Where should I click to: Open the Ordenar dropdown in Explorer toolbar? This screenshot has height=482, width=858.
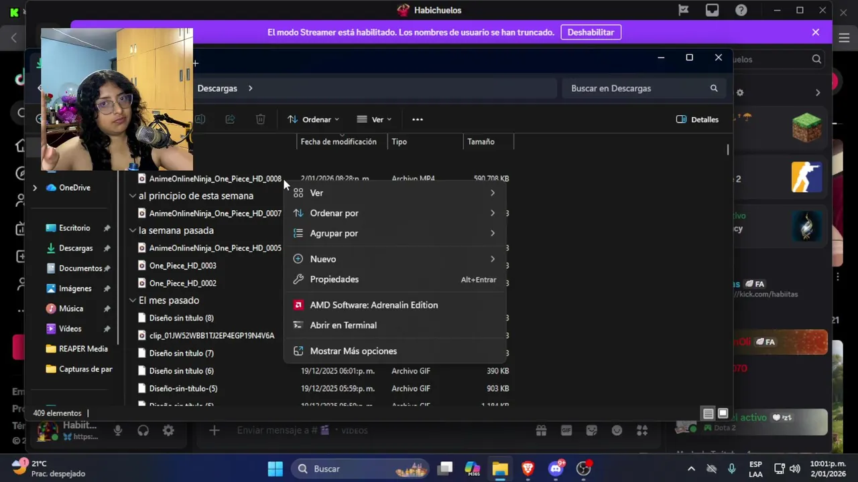click(313, 119)
